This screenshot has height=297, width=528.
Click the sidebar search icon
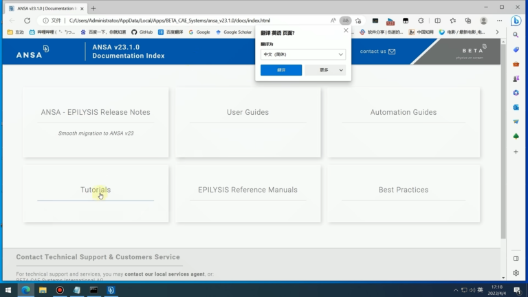coord(516,34)
